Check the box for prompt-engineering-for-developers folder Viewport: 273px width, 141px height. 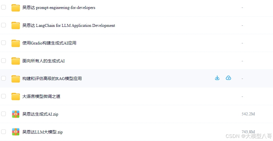pos(3,7)
